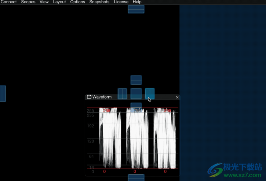
Task: Click the 128 scale label in Waveform
Action: tap(90, 141)
